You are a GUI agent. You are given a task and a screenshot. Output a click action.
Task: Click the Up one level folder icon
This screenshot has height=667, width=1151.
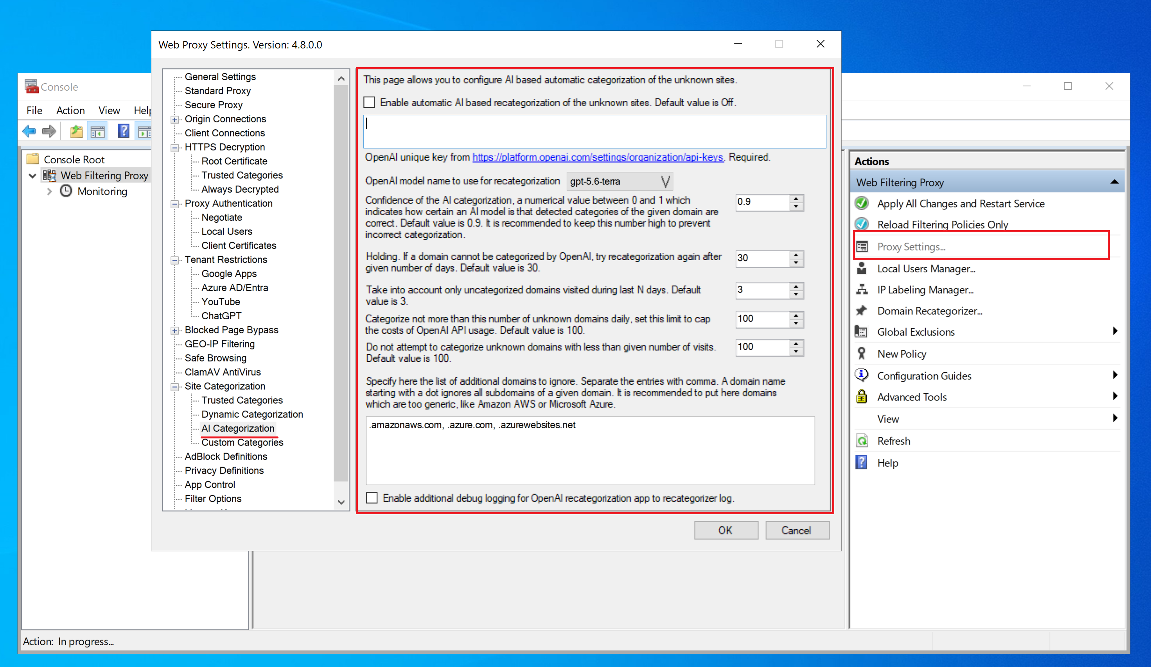[x=76, y=132]
